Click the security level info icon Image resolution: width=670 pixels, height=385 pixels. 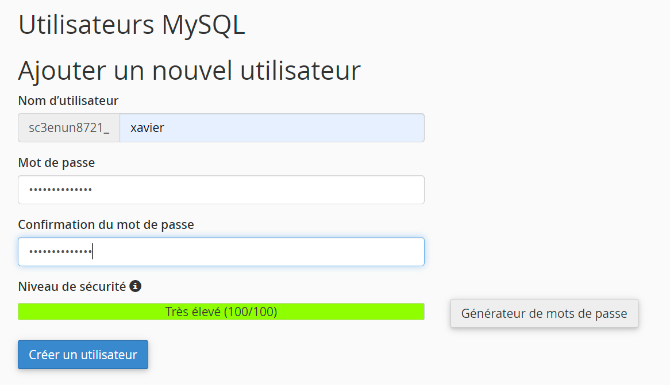pyautogui.click(x=136, y=286)
